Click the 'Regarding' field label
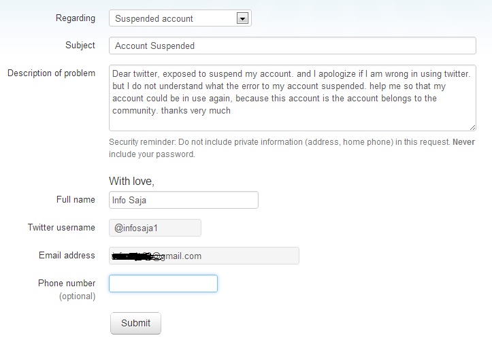This screenshot has height=342, width=492. [76, 18]
